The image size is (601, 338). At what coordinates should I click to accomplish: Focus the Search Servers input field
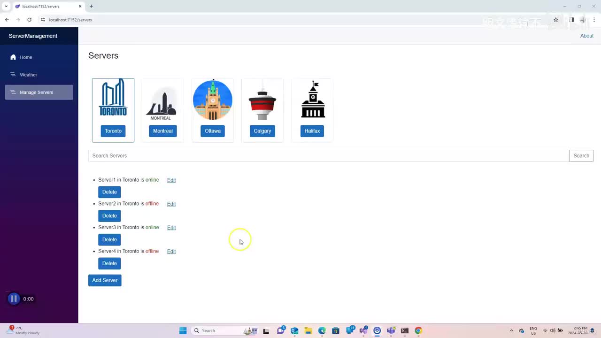click(329, 156)
